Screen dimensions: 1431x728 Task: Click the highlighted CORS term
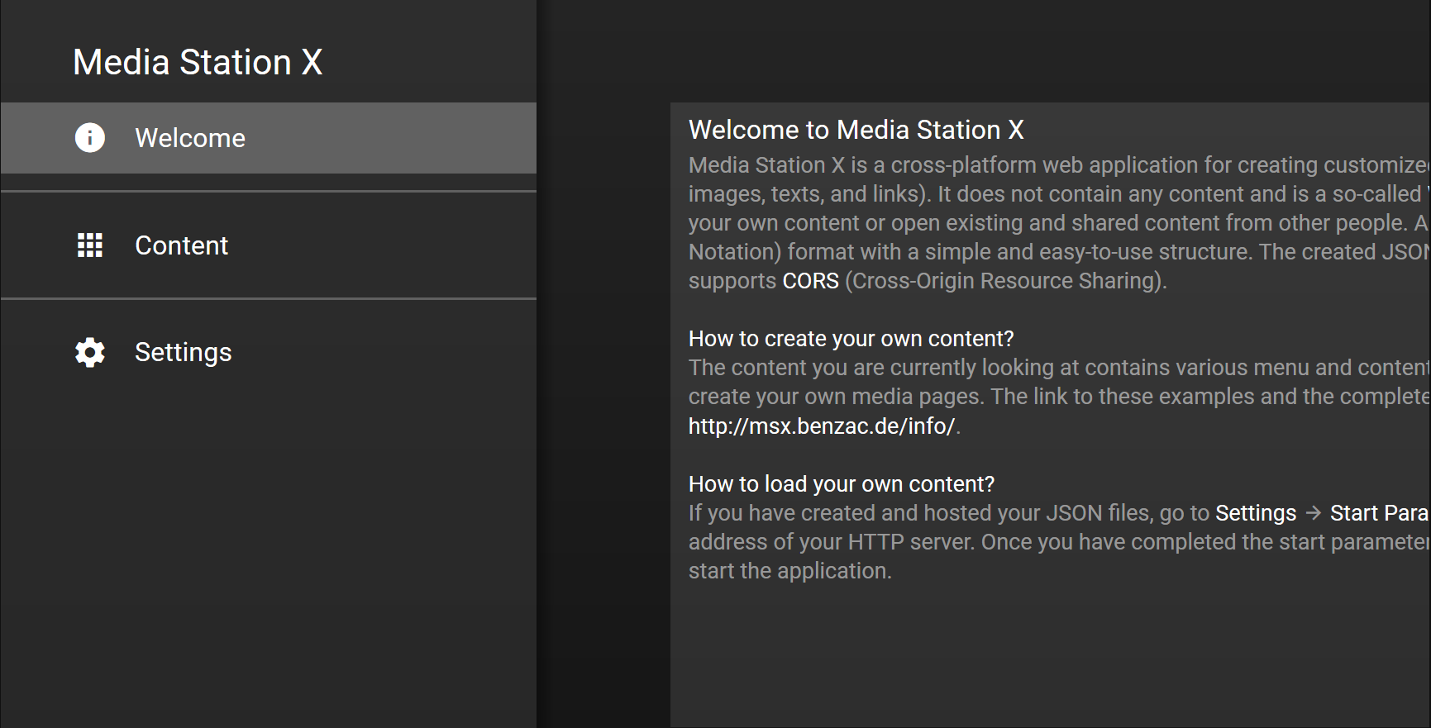click(811, 281)
